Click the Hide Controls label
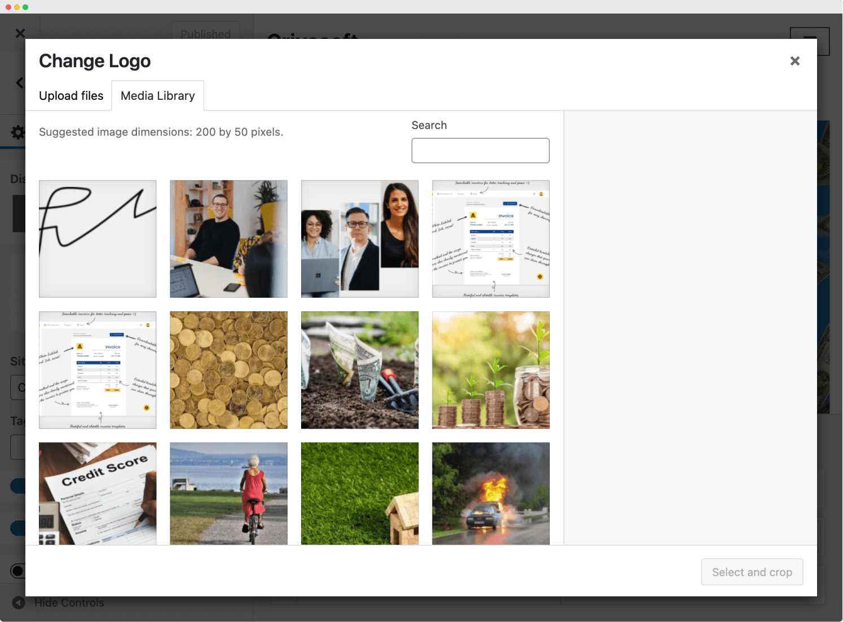The image size is (843, 622). (69, 602)
